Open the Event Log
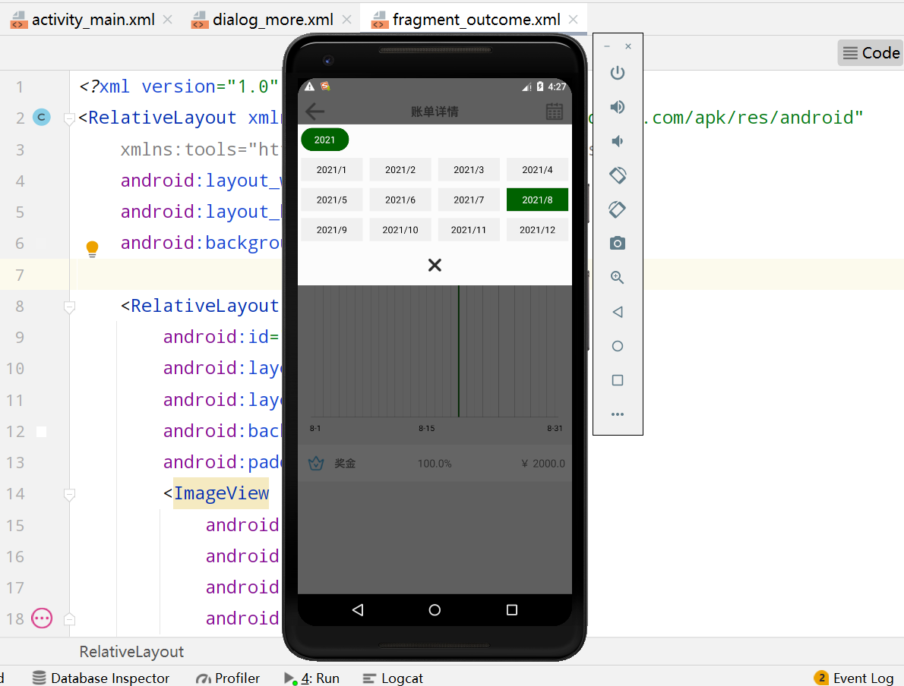Viewport: 904px width, 686px height. (854, 678)
